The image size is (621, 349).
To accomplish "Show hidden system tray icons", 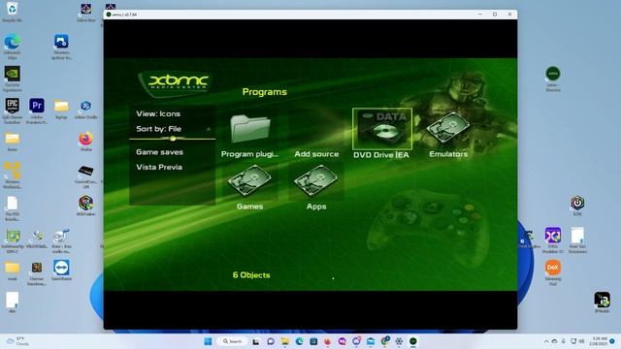I will 546,341.
